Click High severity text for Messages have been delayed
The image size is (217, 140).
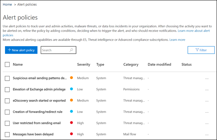(x=80, y=134)
